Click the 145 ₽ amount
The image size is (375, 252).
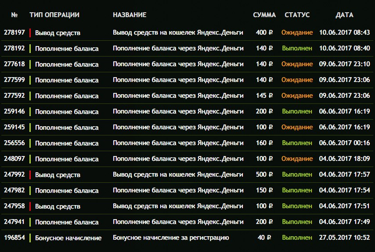click(x=264, y=96)
